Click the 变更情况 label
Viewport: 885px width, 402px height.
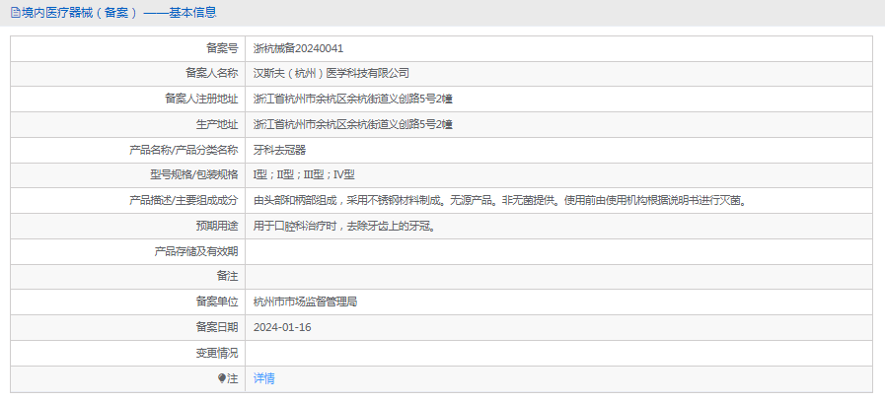point(217,354)
